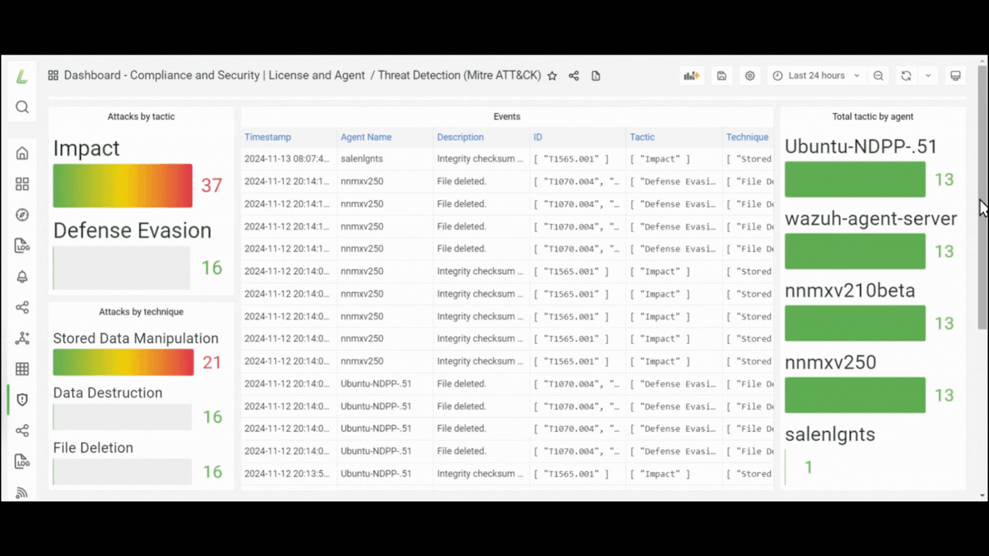Screen dimensions: 989x556
Task: Click Stored Data Manipulation gradient bar
Action: coord(123,362)
